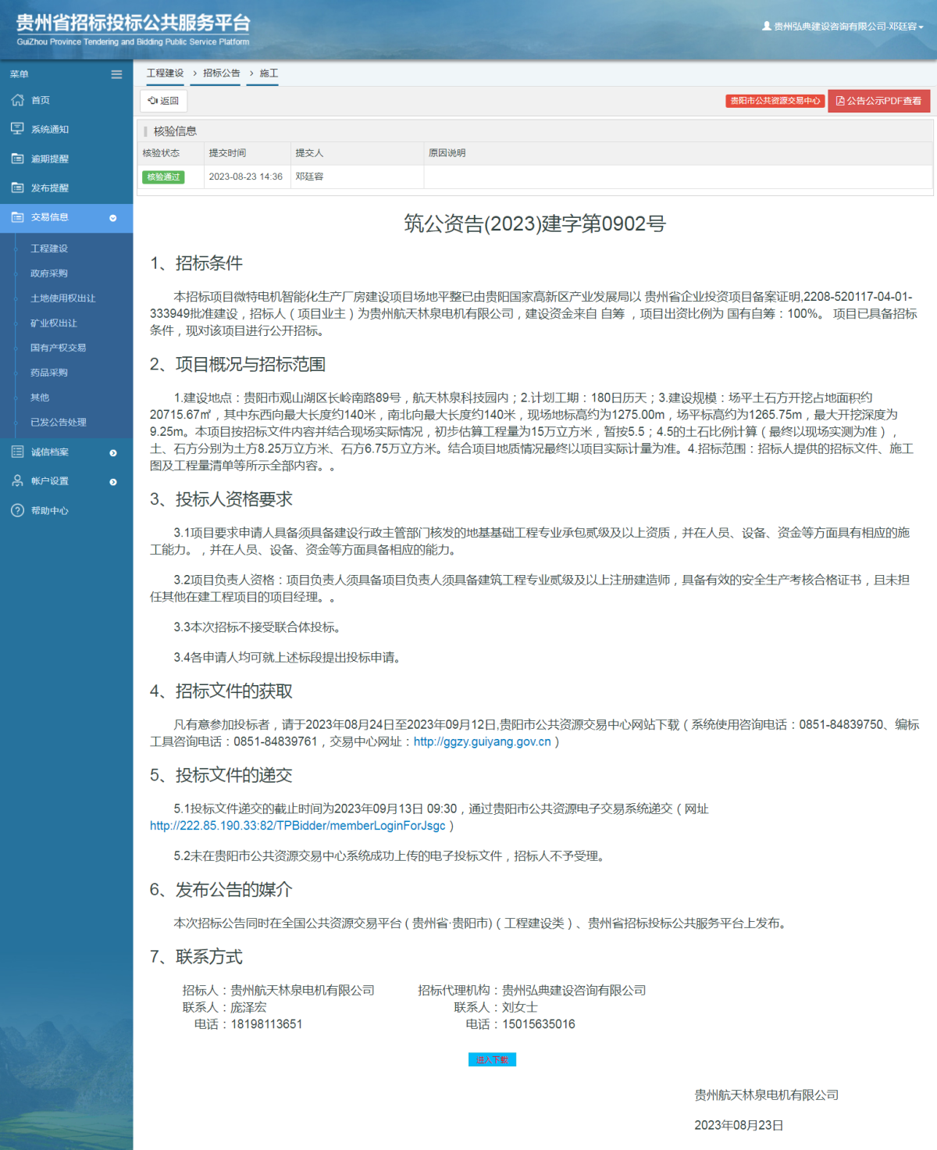The image size is (937, 1150).
Task: Toggle the sidebar with the hamburger icon
Action: click(x=116, y=73)
